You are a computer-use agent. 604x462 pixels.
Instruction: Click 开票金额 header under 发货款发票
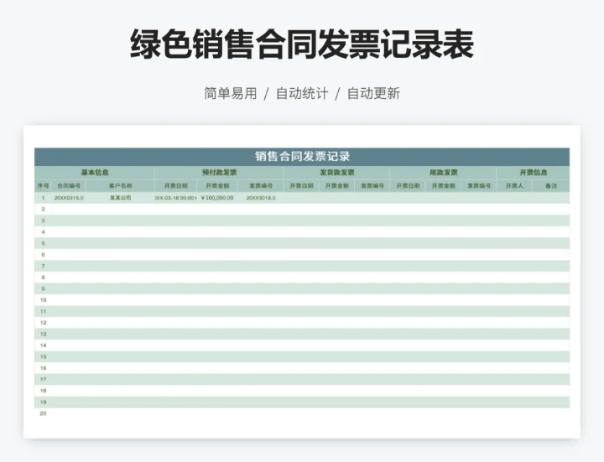tap(336, 186)
